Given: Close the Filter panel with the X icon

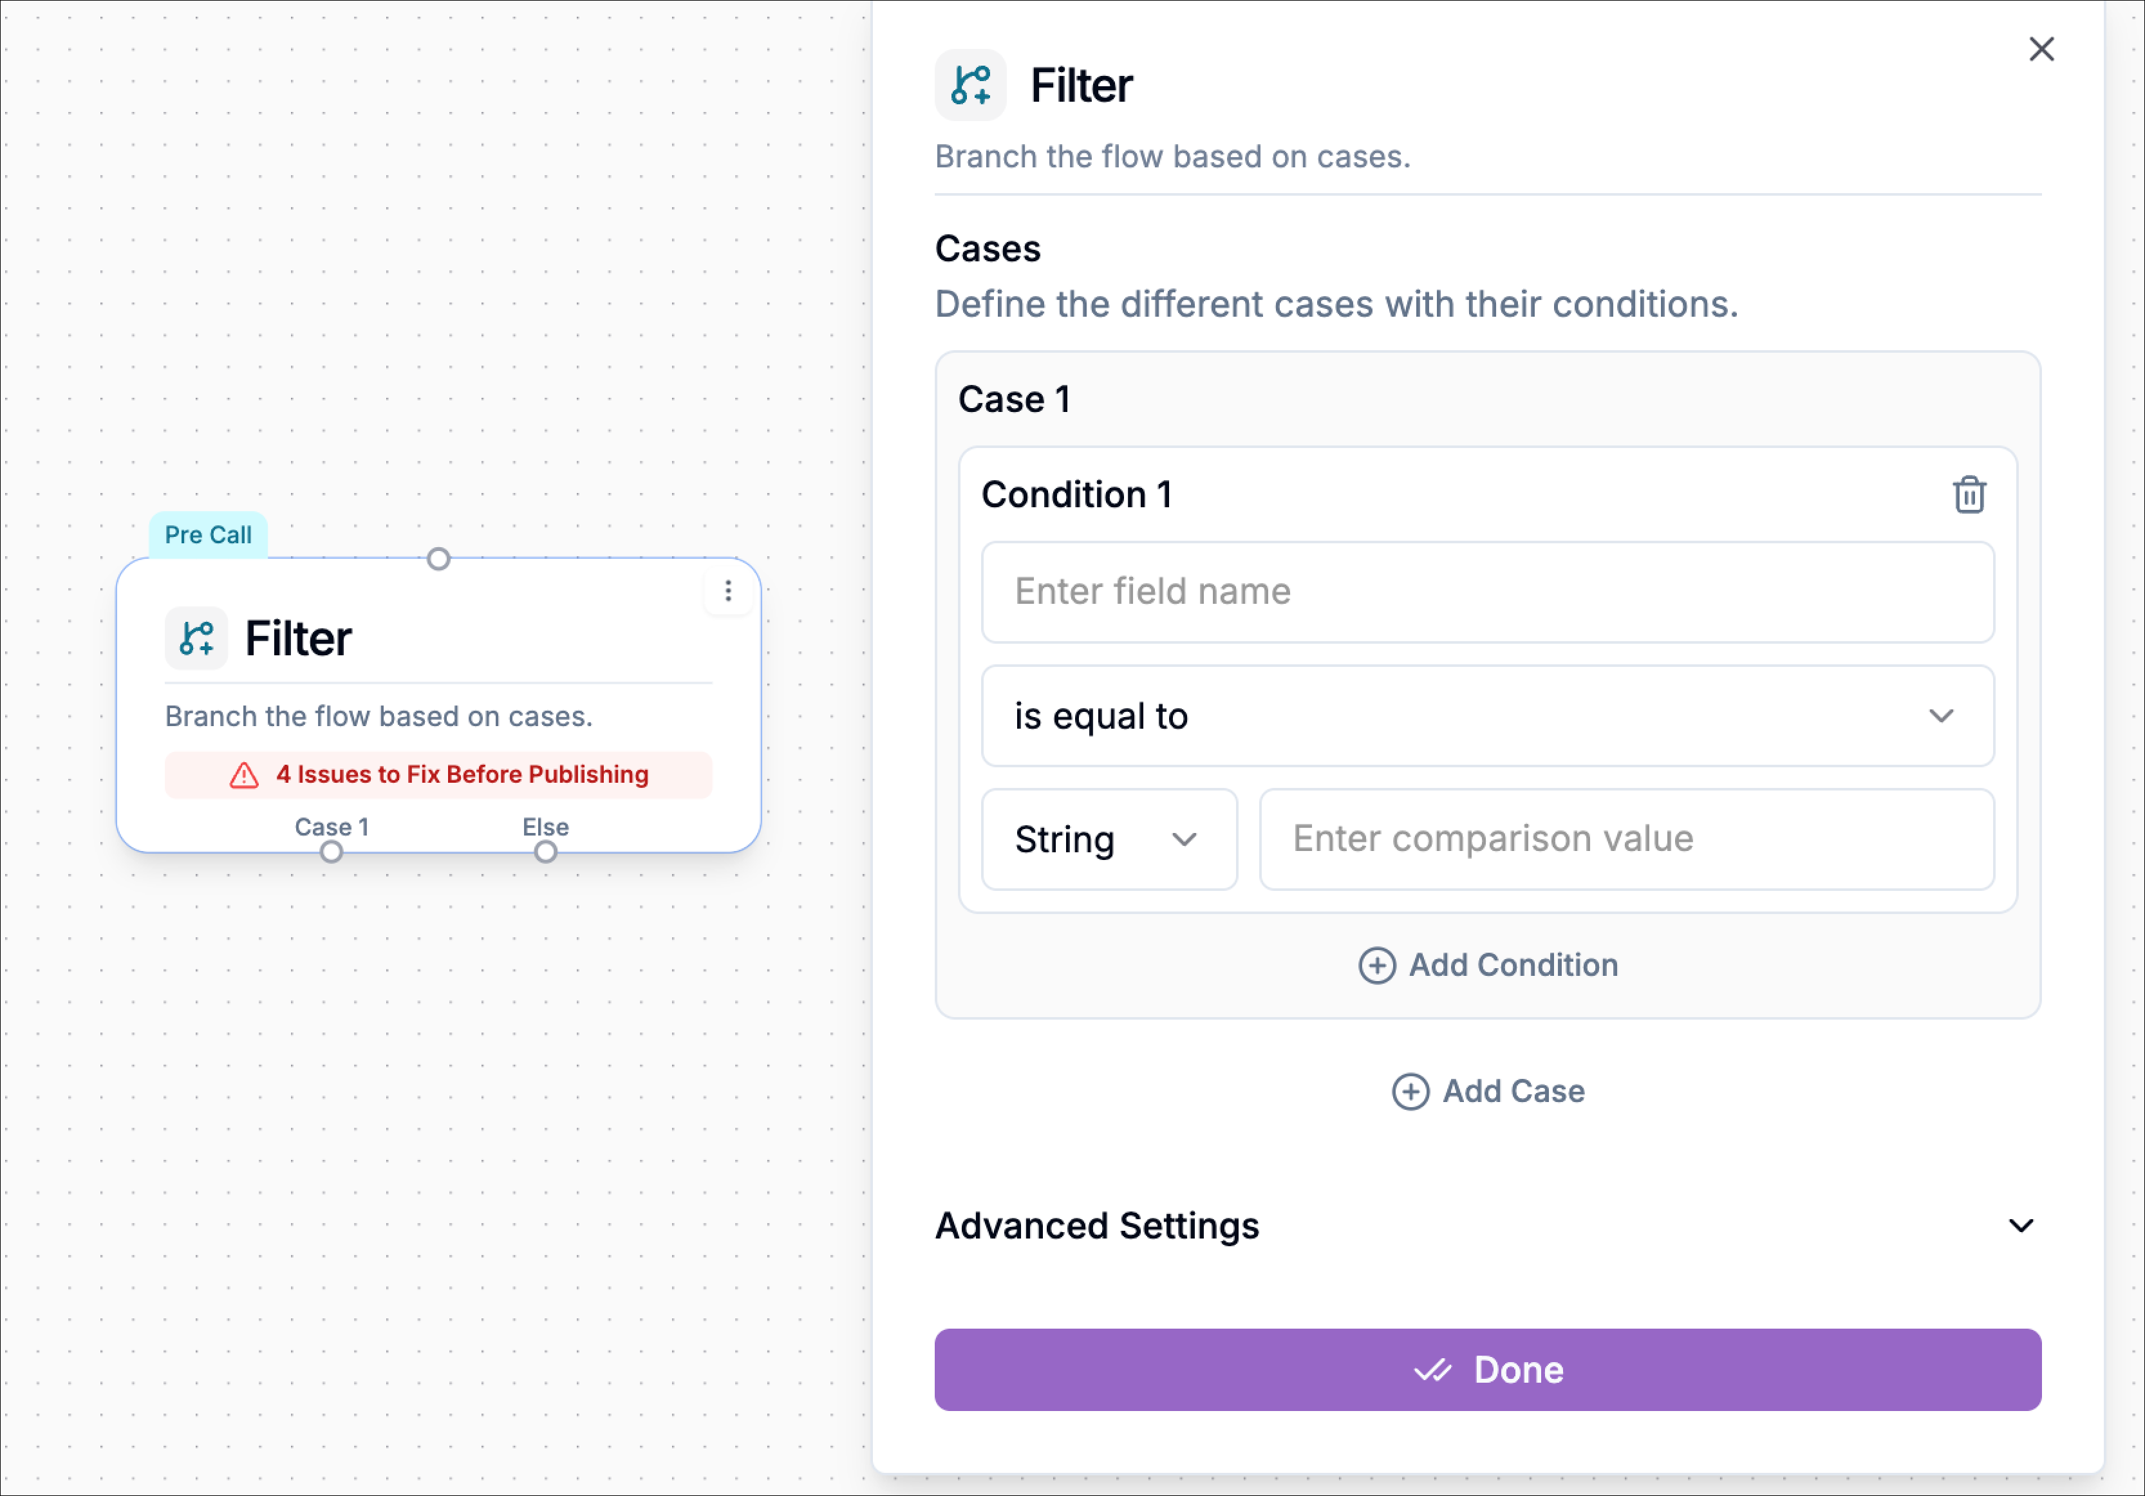Looking at the screenshot, I should (x=2042, y=48).
